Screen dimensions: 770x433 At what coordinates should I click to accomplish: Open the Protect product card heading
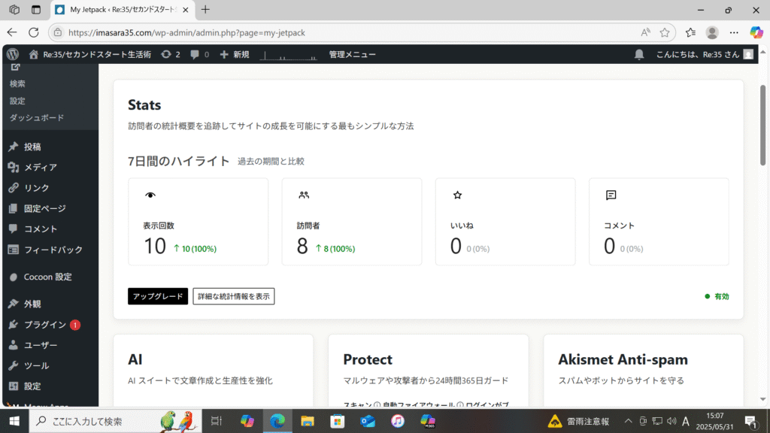pos(368,360)
